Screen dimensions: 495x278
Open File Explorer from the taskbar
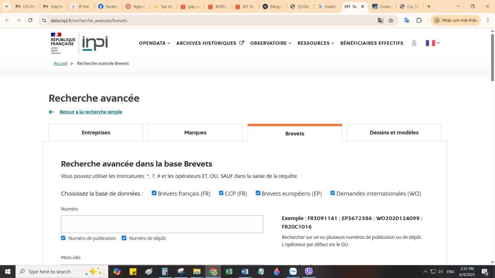click(x=197, y=271)
